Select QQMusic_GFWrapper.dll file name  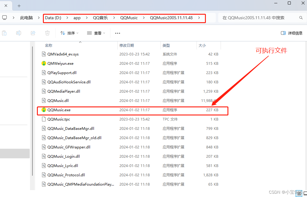tap(69, 147)
